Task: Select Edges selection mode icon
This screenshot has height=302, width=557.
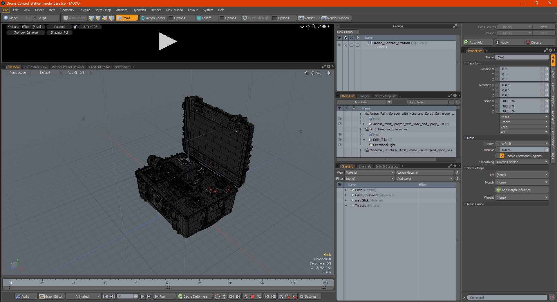Action: click(98, 18)
